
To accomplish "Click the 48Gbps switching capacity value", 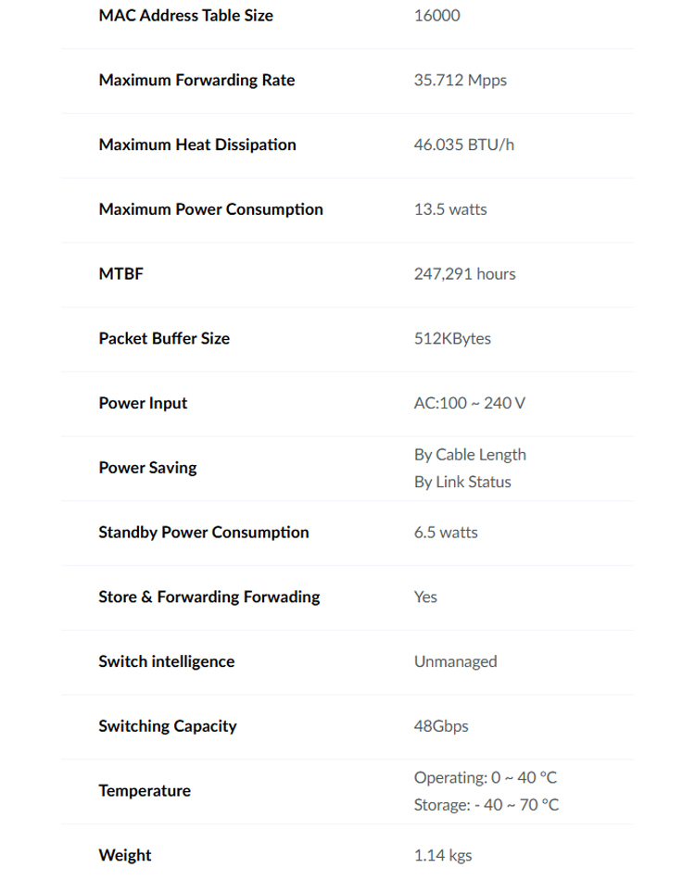I will 441,726.
